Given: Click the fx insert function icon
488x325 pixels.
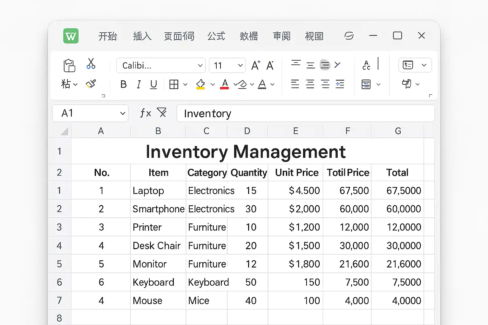Looking at the screenshot, I should tap(146, 113).
